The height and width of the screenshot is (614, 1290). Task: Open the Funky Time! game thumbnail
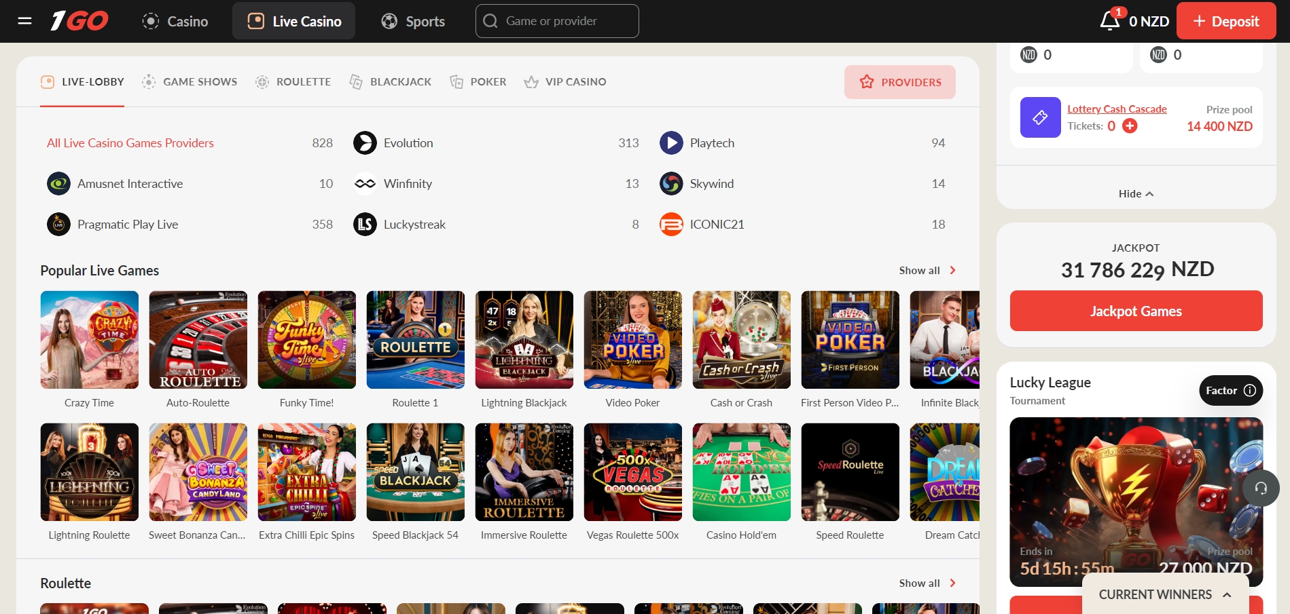pyautogui.click(x=307, y=340)
